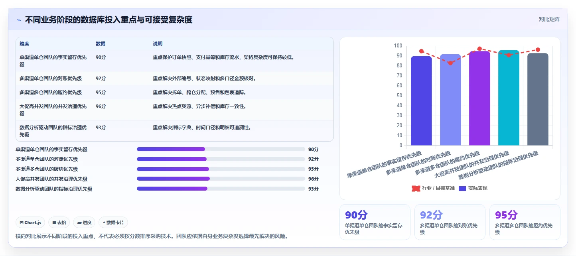Click the progress bar for 大促高并发团队的并发治理优先级
The height and width of the screenshot is (256, 576).
(221, 179)
